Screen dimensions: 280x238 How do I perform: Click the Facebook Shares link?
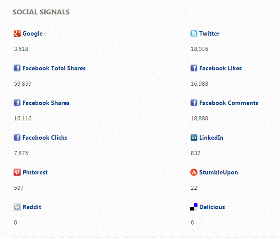[46, 103]
